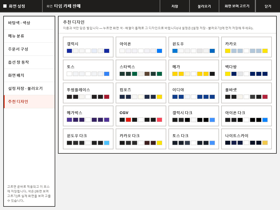Apply the 아이폰 design preset
The image size is (280, 210).
141,47
